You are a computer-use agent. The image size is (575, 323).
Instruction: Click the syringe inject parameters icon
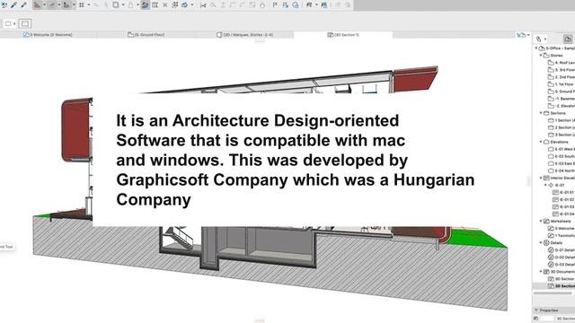click(24, 4)
